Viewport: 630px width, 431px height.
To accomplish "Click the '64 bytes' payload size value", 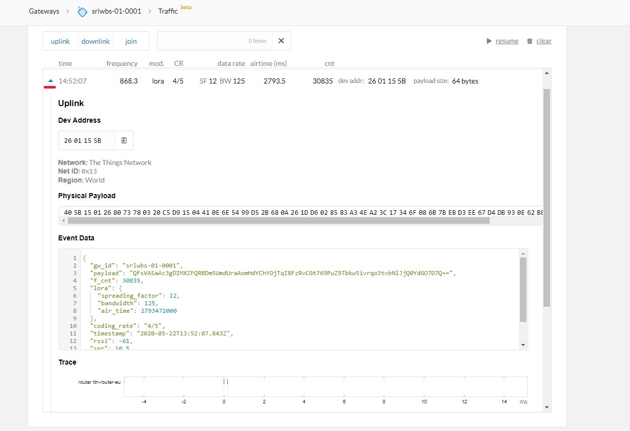I will pyautogui.click(x=465, y=81).
